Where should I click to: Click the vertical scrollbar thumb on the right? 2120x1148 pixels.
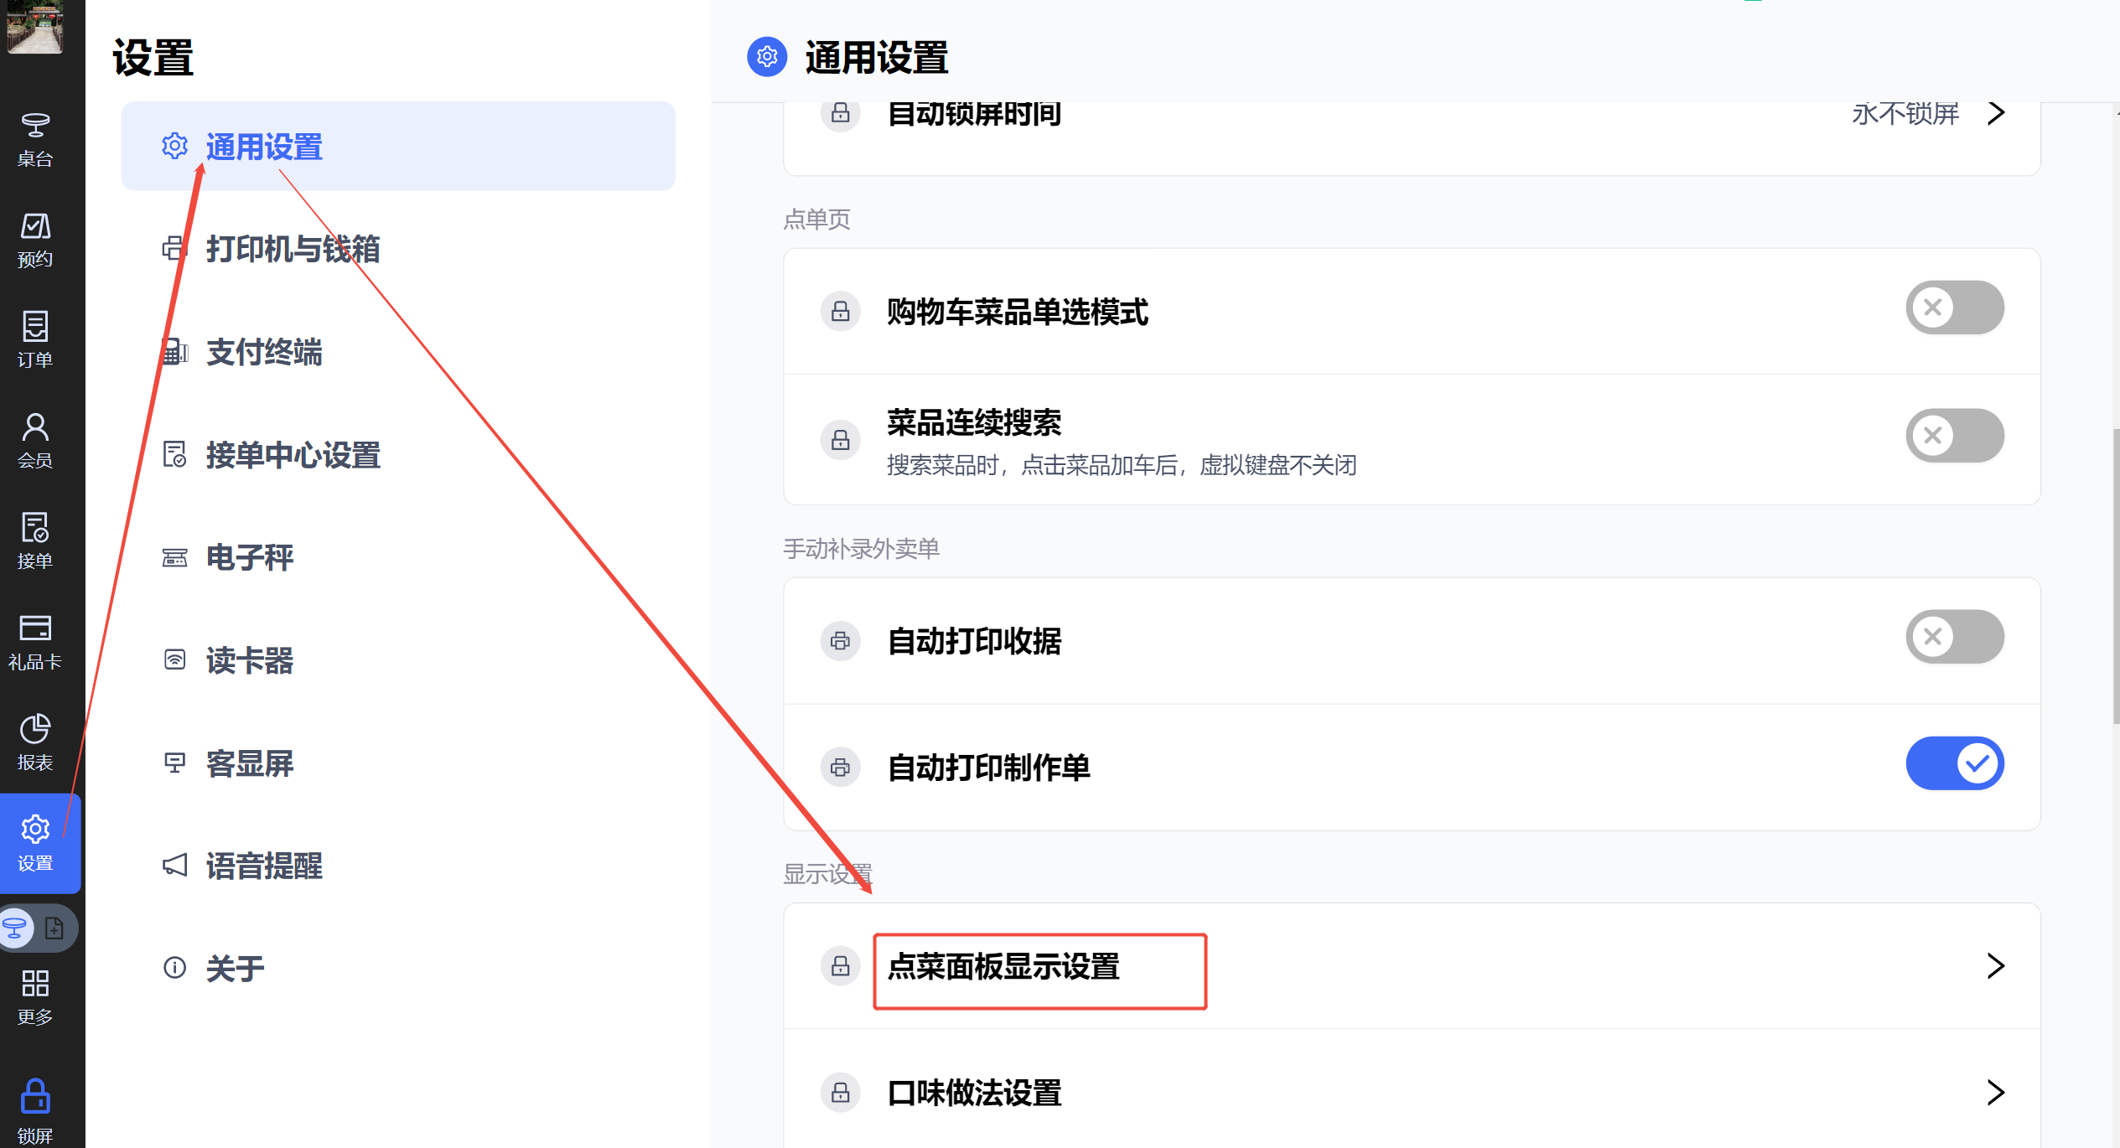(x=2116, y=577)
